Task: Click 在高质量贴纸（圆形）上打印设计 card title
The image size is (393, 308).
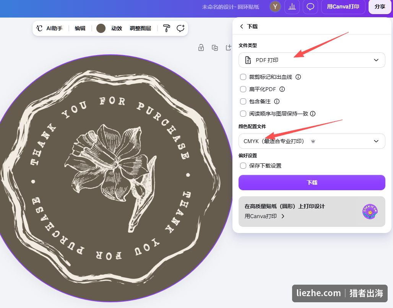Action: (284, 206)
